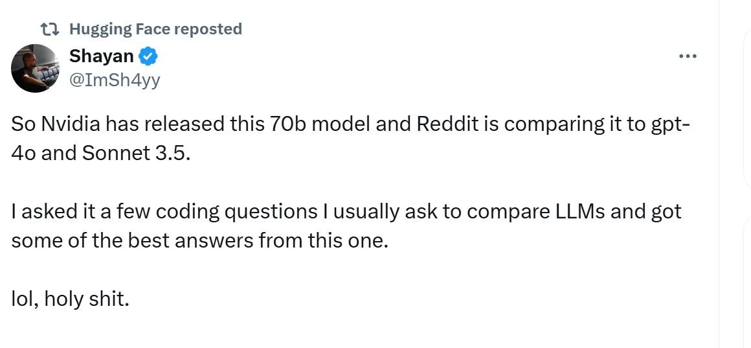Screen dimensions: 751x348
Task: Click the display name "Shayan"
Action: coord(102,57)
